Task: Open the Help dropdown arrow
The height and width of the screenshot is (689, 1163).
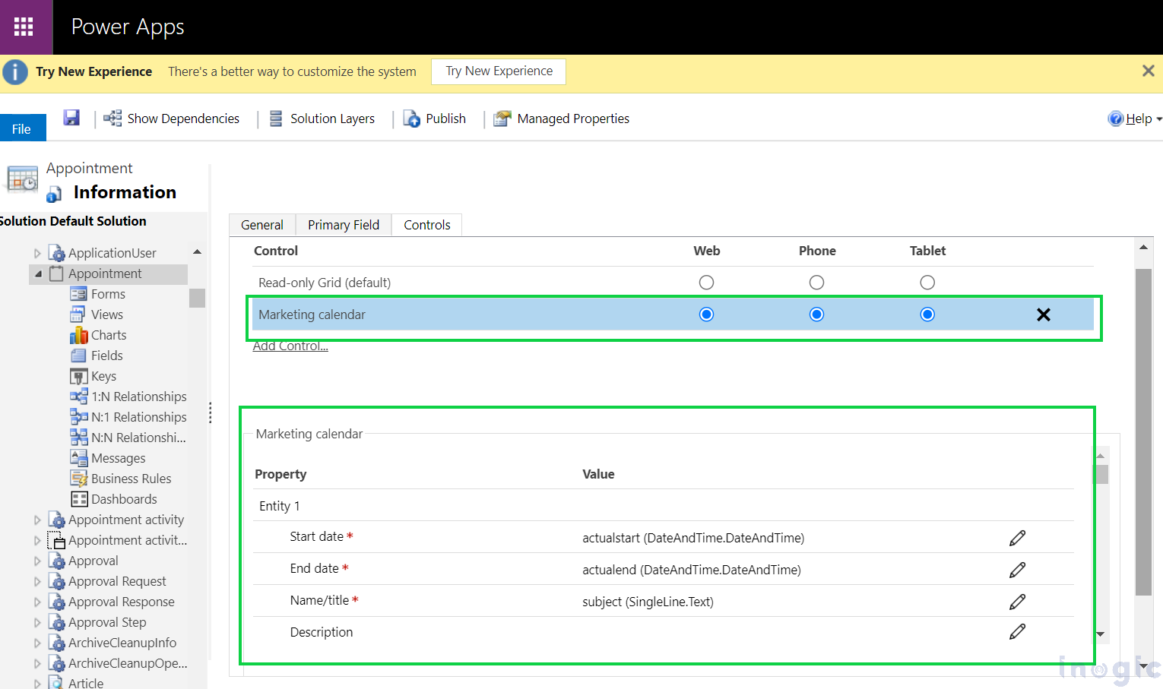Action: click(x=1158, y=119)
